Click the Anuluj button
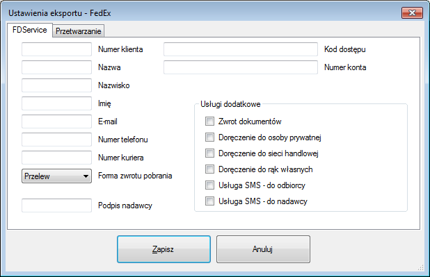 [x=263, y=249]
